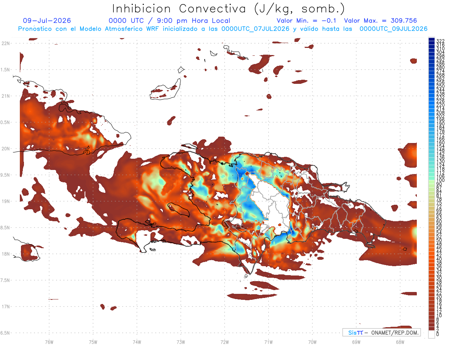Click the '22N' latitude label
449x347 pixels.
click(x=6, y=43)
